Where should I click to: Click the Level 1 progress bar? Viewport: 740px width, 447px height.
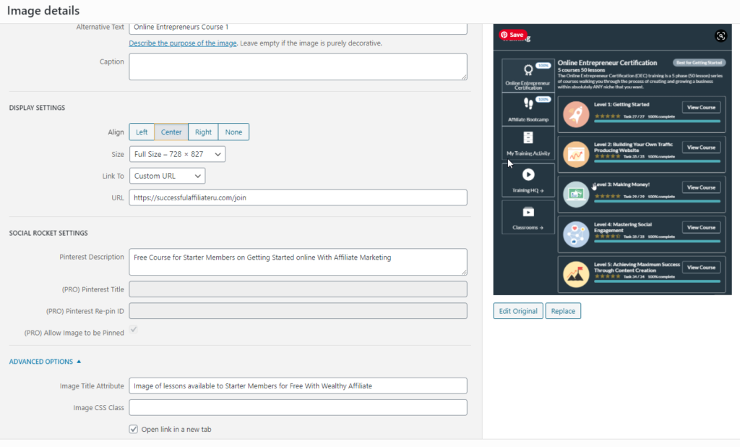pos(657,122)
